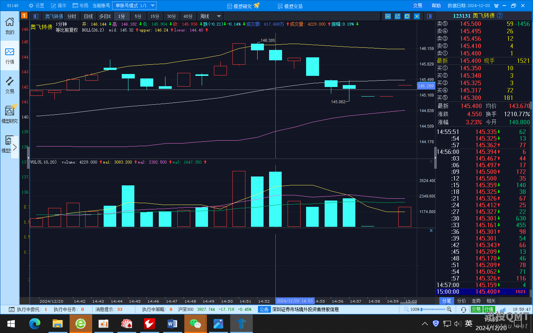
Task: Close the empty lower indicator panel
Action: [x=431, y=231]
